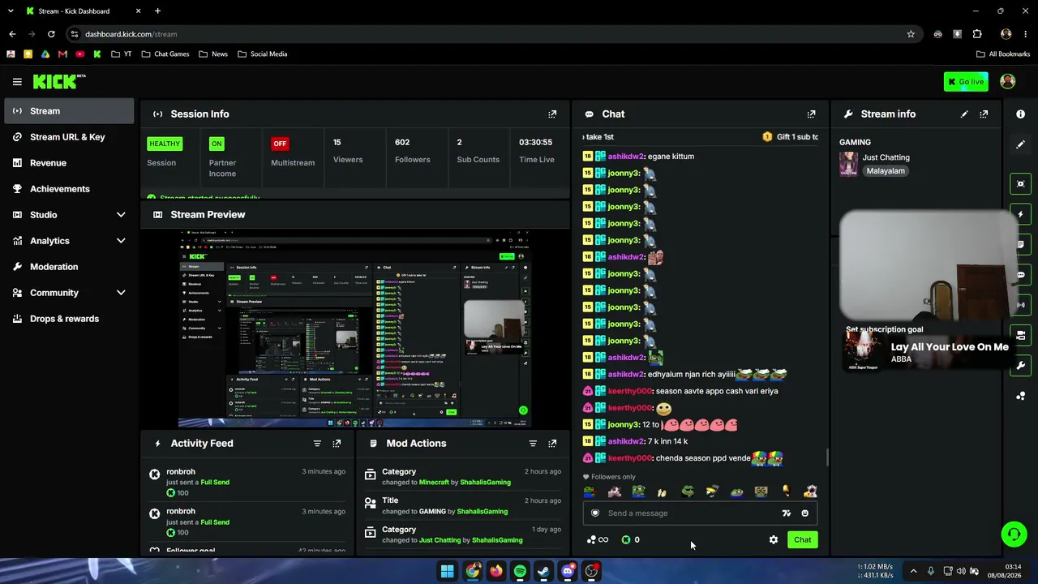Select Stream in the sidebar
Image resolution: width=1038 pixels, height=584 pixels.
pyautogui.click(x=69, y=111)
